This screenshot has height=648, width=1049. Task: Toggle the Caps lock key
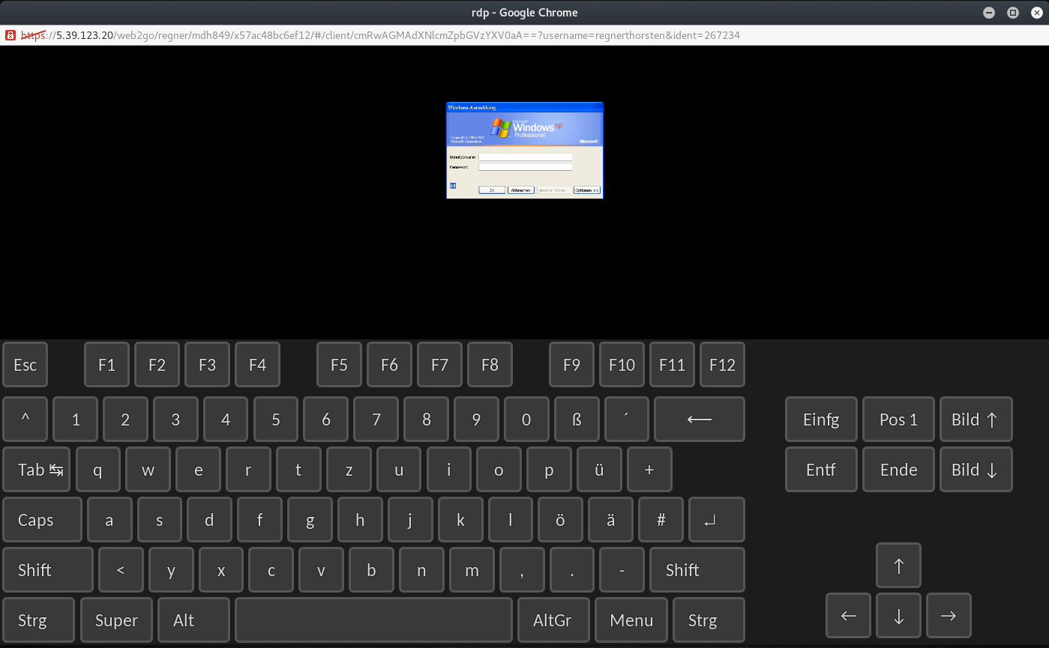coord(42,520)
